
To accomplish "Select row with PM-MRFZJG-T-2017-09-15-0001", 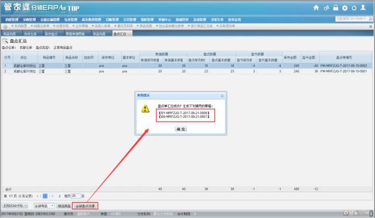I will click(x=187, y=71).
